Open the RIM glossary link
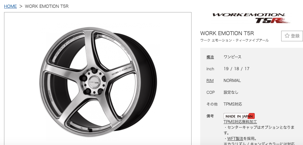This screenshot has height=145, width=303. point(210,80)
